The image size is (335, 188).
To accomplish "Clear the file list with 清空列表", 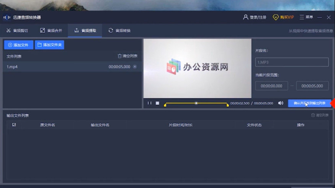I will click(127, 56).
